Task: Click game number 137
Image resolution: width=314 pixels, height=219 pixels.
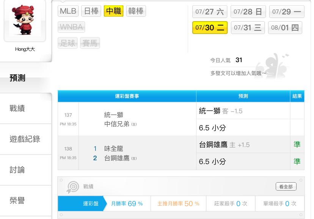Action: [68, 115]
